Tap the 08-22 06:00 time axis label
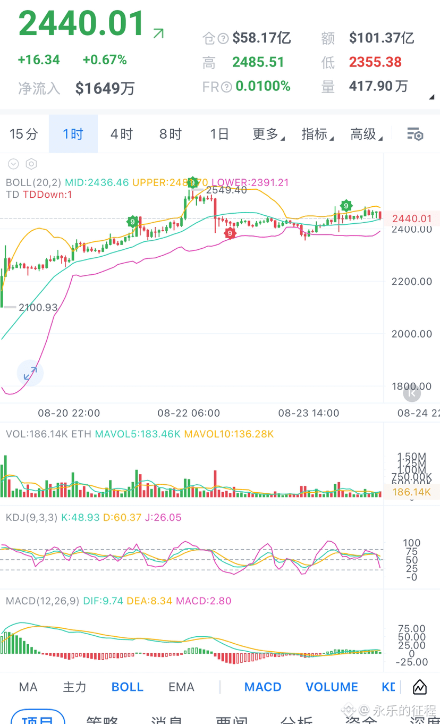The width and height of the screenshot is (440, 724). click(189, 413)
